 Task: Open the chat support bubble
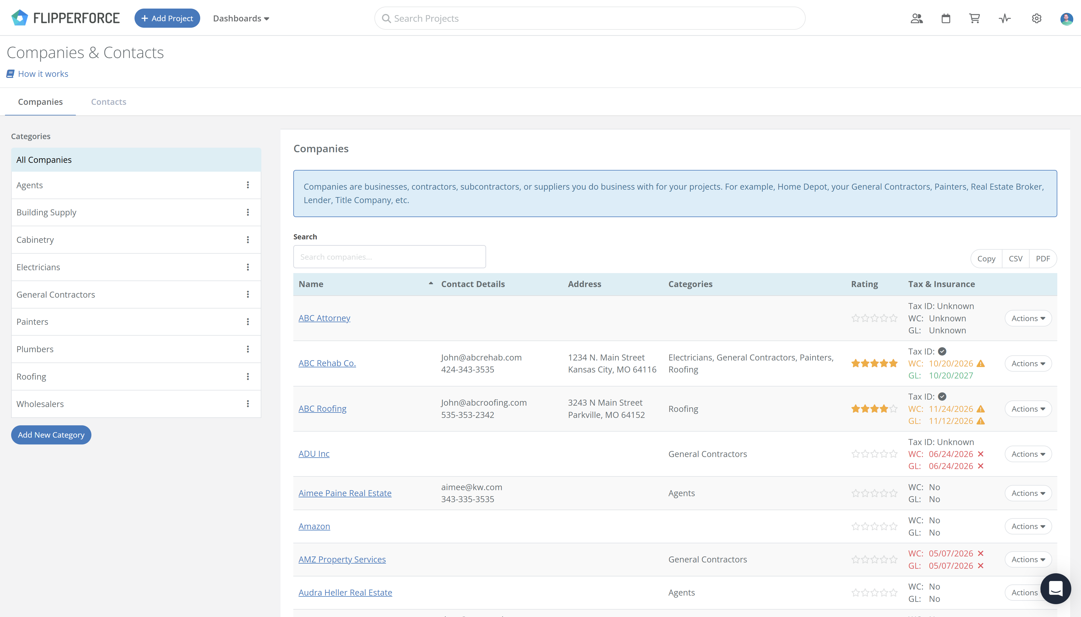1056,589
